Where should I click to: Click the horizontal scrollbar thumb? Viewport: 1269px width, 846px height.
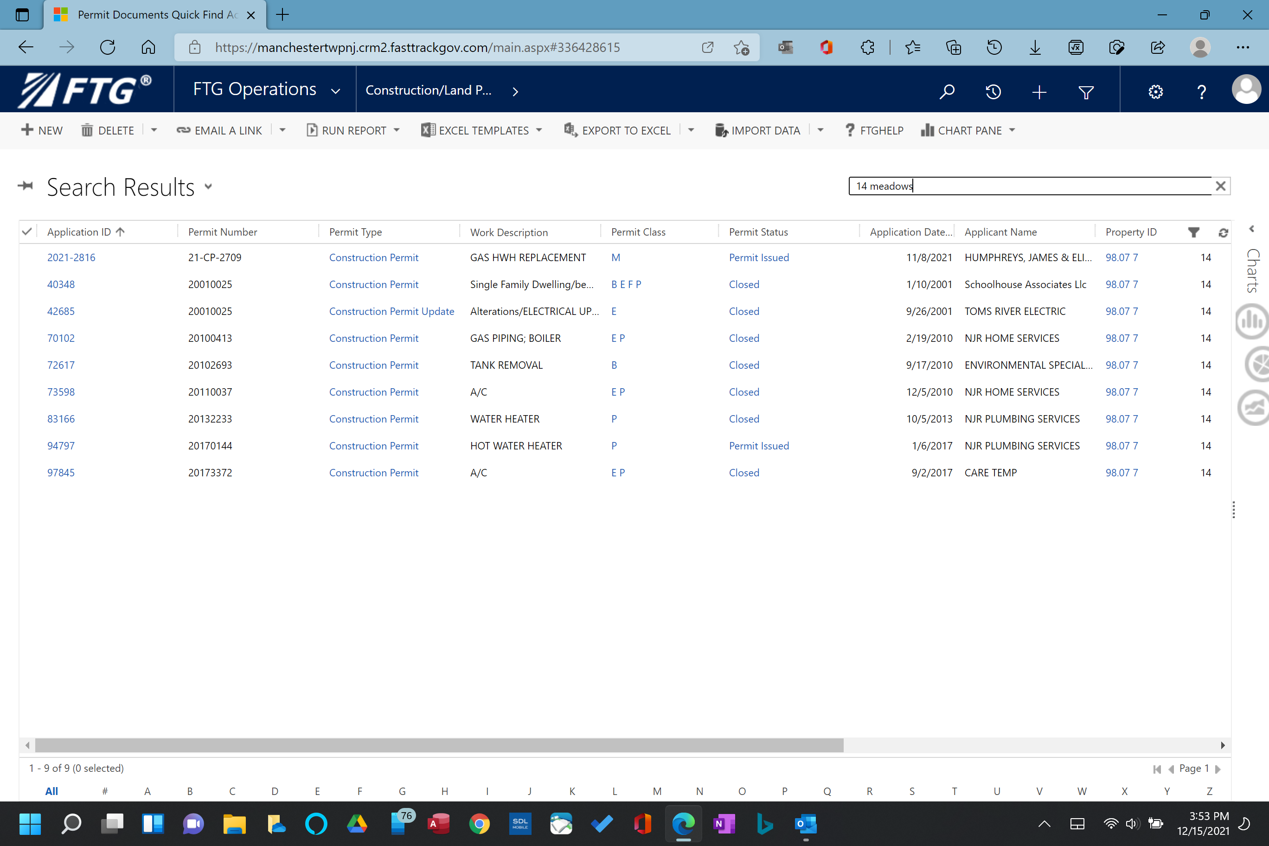point(439,745)
